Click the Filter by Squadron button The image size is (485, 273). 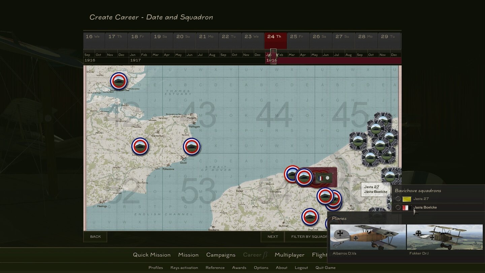[309, 237]
